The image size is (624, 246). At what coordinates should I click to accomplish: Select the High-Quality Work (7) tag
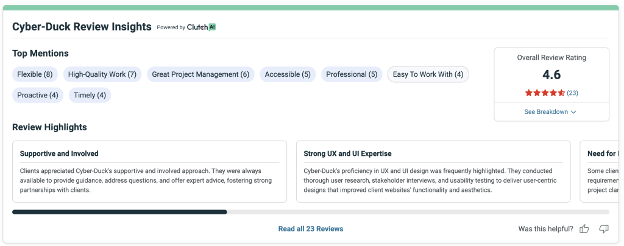pyautogui.click(x=102, y=74)
